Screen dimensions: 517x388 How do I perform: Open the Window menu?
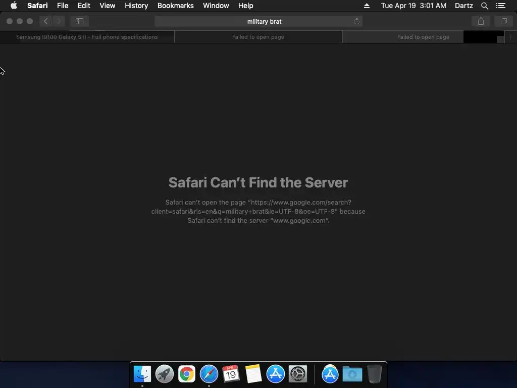(216, 6)
